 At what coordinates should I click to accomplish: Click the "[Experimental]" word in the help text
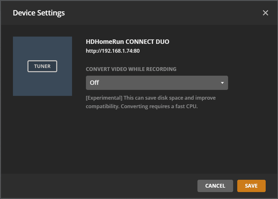[104, 98]
